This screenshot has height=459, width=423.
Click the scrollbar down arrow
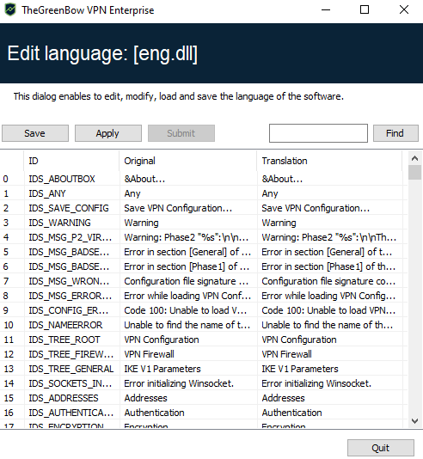click(414, 421)
